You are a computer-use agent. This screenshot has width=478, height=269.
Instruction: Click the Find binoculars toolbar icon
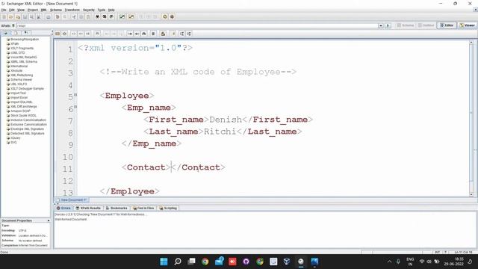click(97, 16)
